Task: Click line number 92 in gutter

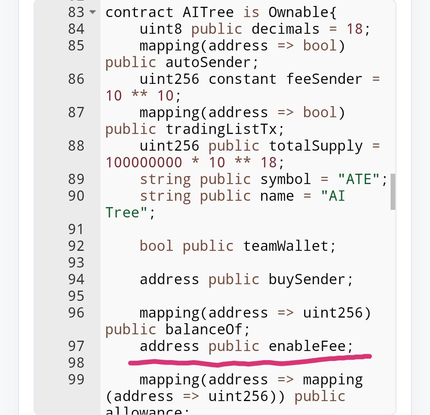Action: [x=76, y=246]
